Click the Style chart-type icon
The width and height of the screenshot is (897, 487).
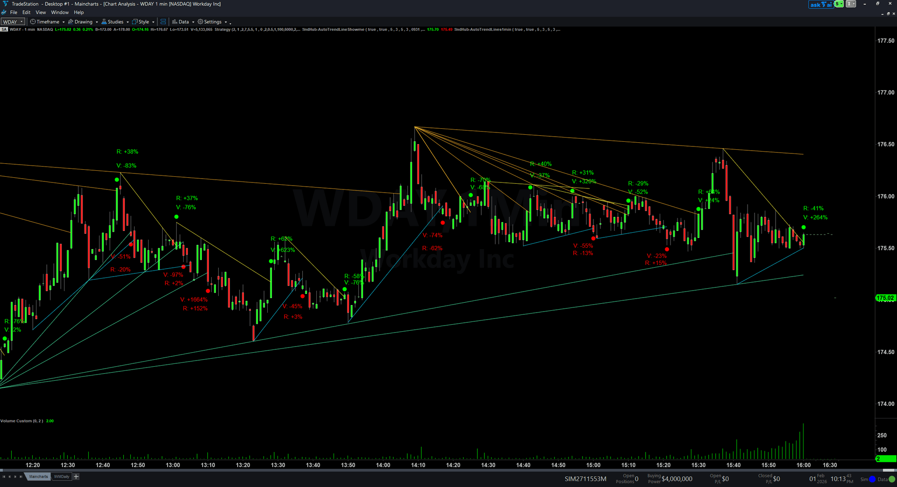tap(135, 22)
